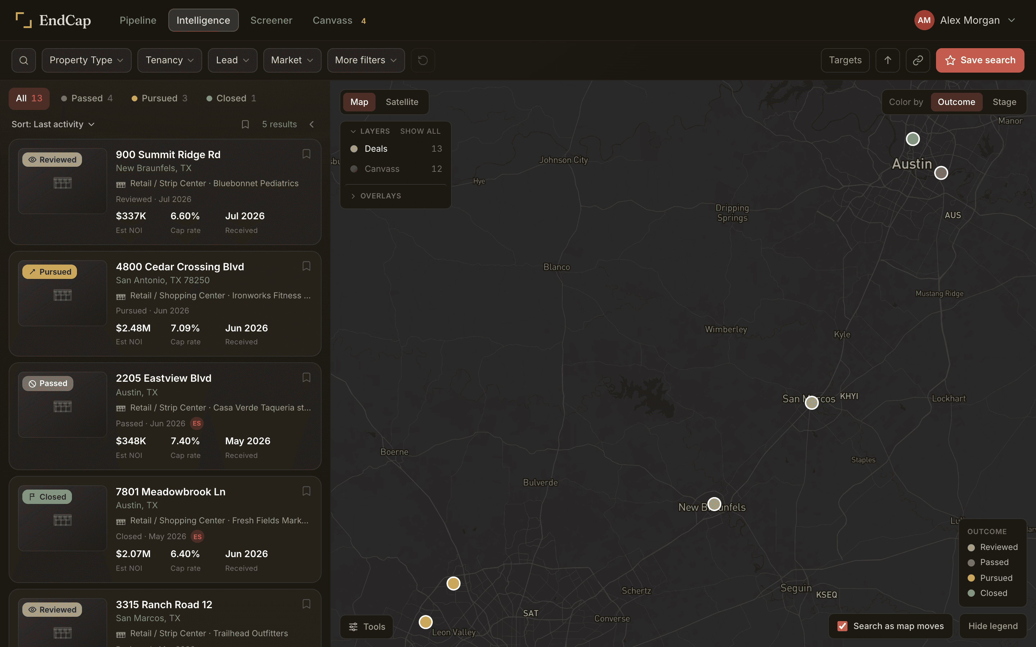Go to the Screener tab

[x=272, y=20]
